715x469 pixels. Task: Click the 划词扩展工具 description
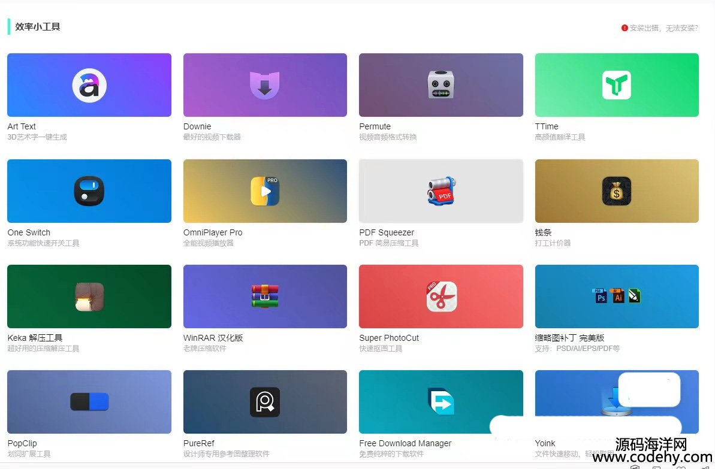click(x=29, y=454)
